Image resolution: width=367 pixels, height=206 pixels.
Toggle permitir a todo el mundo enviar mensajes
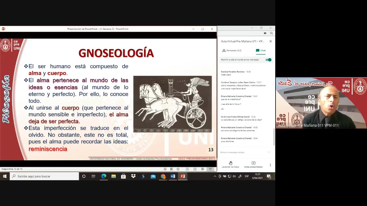click(x=268, y=60)
